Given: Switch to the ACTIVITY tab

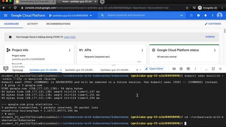Looking at the screenshot, I should click(32, 24).
